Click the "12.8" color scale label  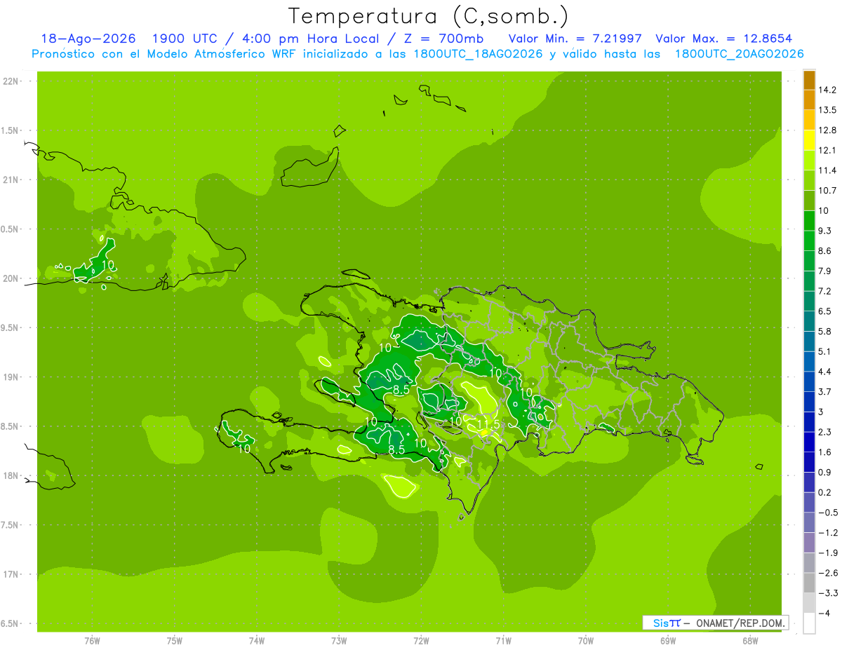(827, 130)
